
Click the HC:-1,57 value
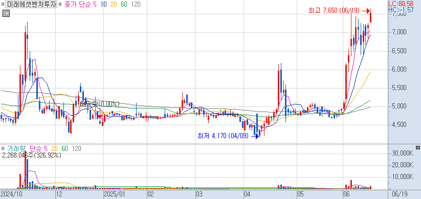[401, 10]
